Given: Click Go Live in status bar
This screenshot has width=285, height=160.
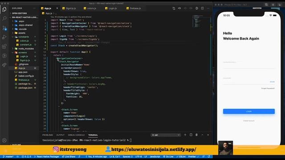Looking at the screenshot, I should click(168, 156).
